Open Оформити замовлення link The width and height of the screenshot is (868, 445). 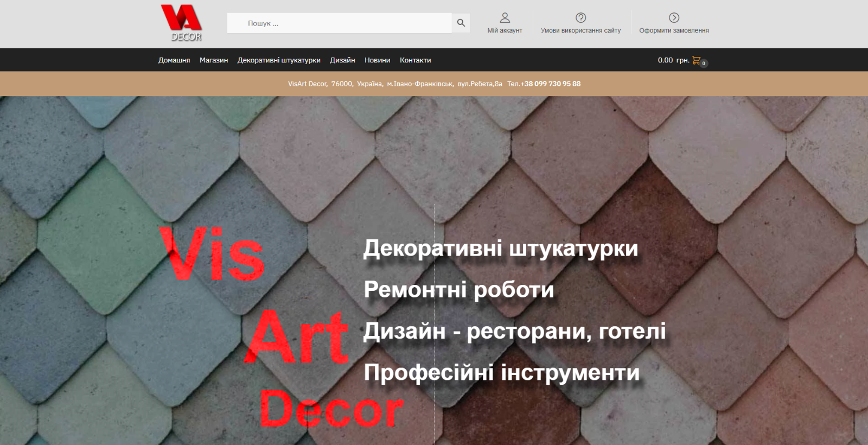pyautogui.click(x=674, y=30)
